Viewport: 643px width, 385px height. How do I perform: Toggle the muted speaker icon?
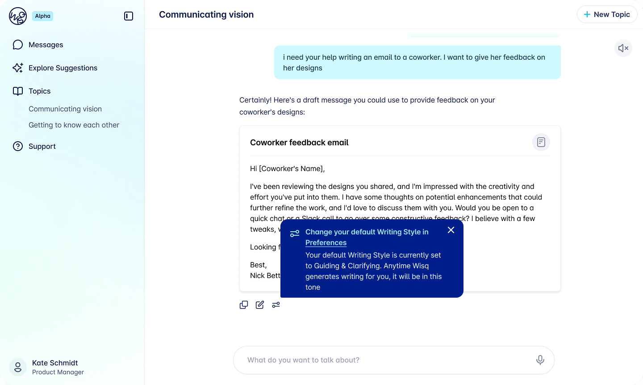(623, 48)
